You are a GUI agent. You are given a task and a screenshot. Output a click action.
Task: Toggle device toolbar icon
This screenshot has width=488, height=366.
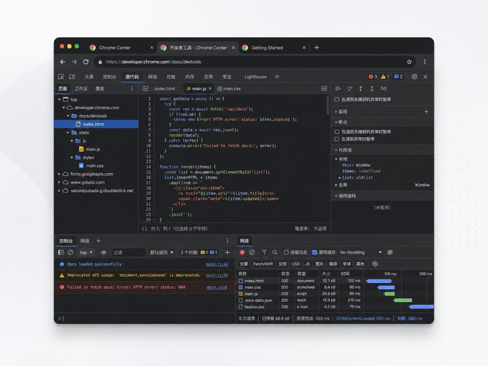click(72, 77)
